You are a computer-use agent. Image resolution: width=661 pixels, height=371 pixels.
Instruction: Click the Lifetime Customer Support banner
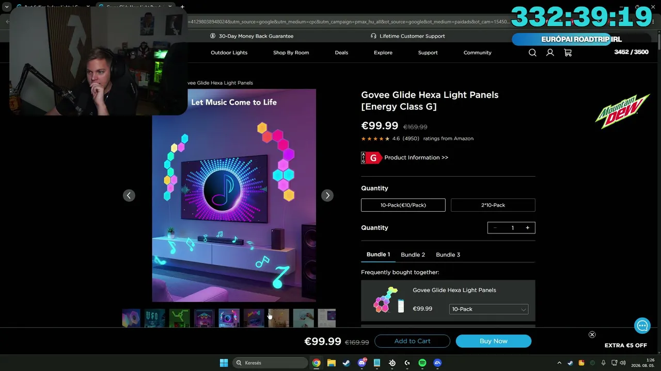[408, 36]
